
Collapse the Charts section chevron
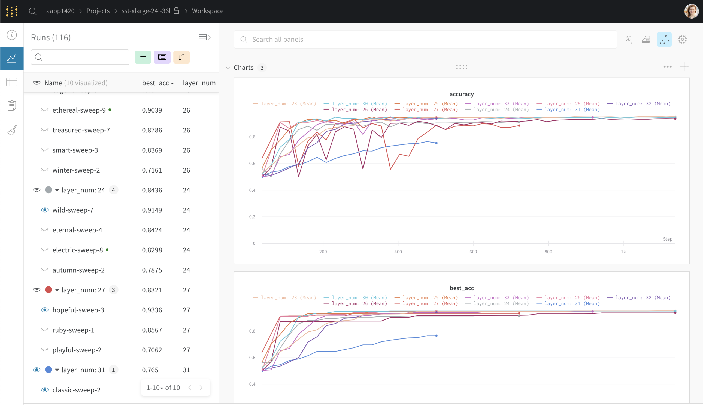(228, 68)
